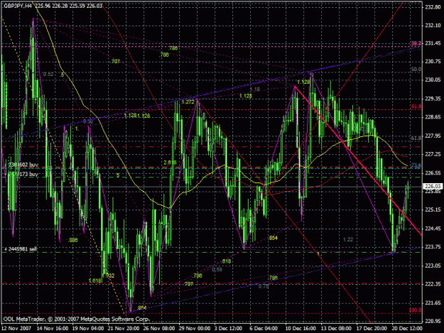Click time axis label '12 Nov 2007'
Image resolution: width=444 pixels, height=333 pixels.
[16, 329]
